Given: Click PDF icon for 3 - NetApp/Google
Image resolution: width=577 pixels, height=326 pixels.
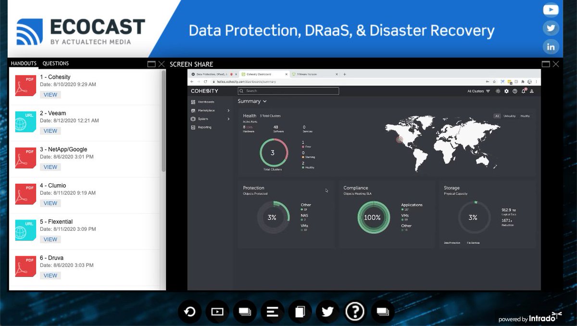Looking at the screenshot, I should click(25, 158).
